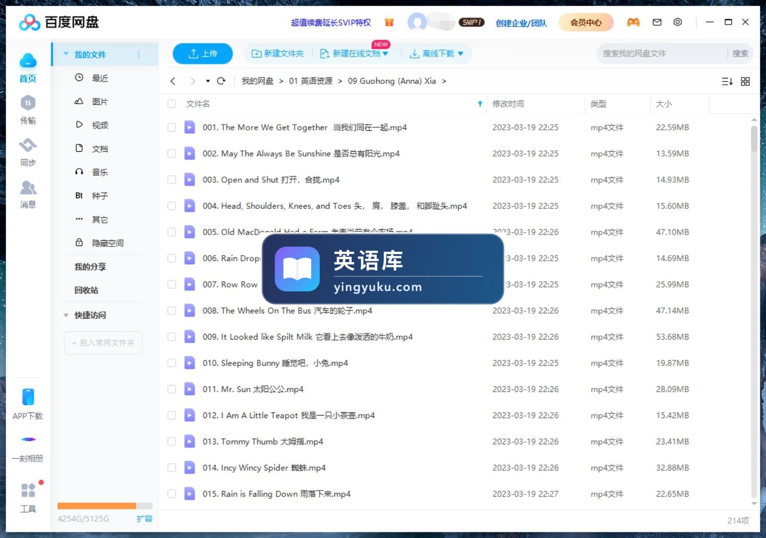Click the video file icon of 011. Mr. Sun
The width and height of the screenshot is (766, 538).
coord(189,389)
